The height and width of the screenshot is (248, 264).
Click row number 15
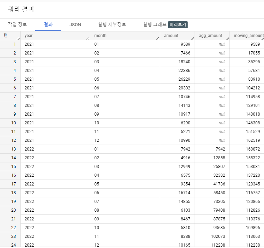14,167
